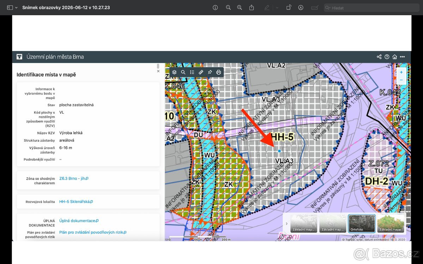
Task: Zoom out the map with minus button
Action: coord(401,80)
